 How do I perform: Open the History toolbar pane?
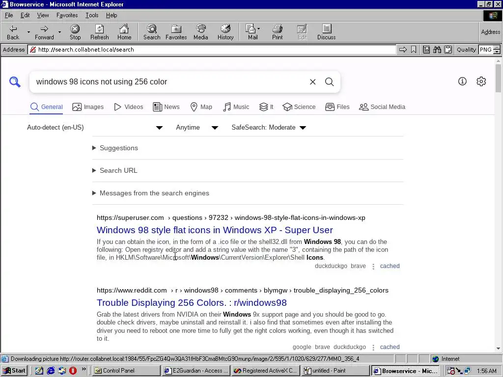pyautogui.click(x=225, y=32)
